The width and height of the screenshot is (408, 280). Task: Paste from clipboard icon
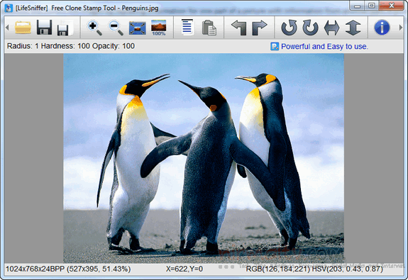[x=209, y=28]
